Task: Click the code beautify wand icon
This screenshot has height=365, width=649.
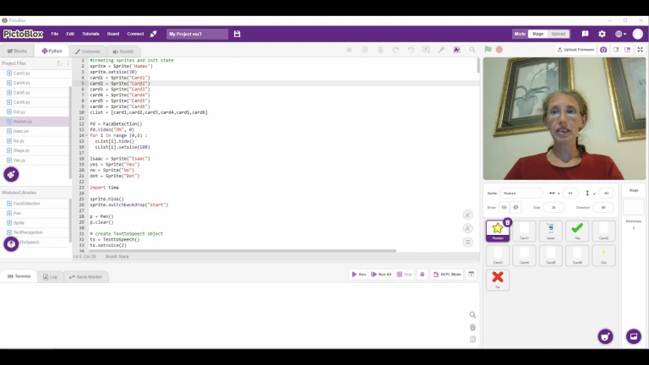Action: tap(441, 50)
